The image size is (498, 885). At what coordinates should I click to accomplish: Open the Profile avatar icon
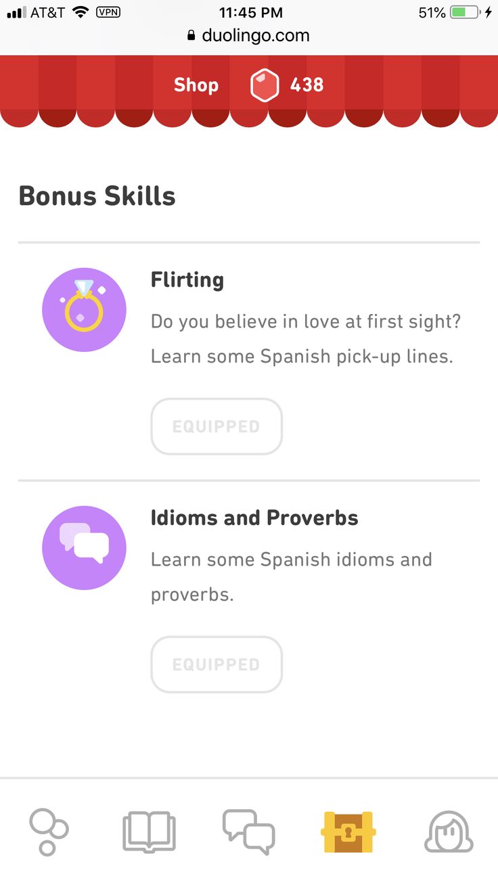pyautogui.click(x=448, y=832)
